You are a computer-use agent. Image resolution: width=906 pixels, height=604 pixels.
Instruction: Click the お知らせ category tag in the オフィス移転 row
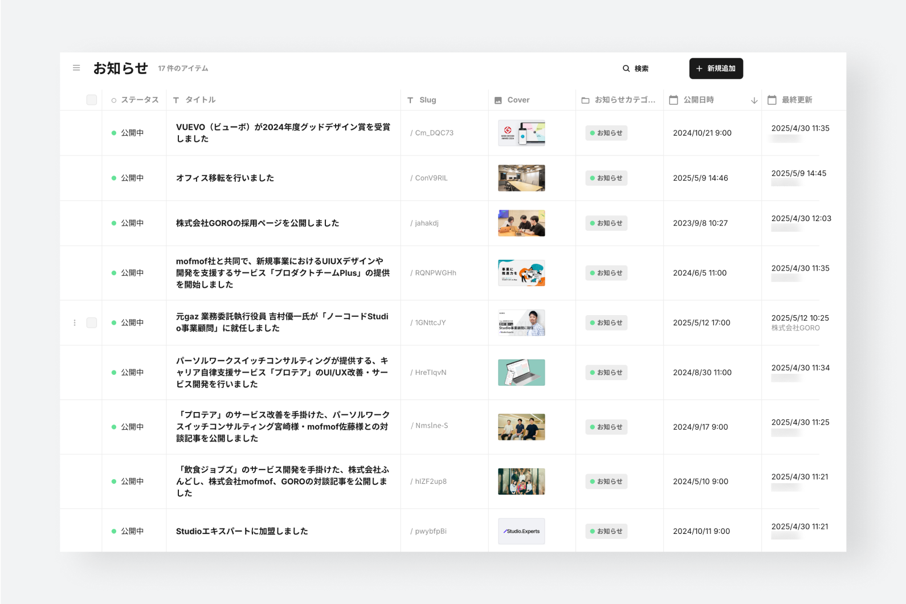pos(606,178)
